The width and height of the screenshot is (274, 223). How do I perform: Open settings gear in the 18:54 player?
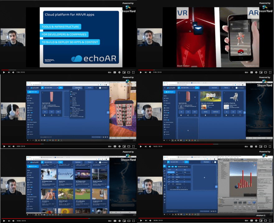[x=120, y=221]
